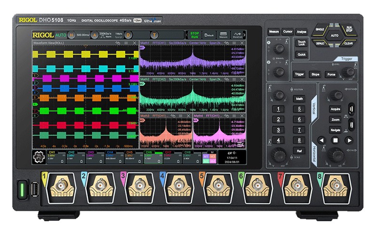The width and height of the screenshot is (372, 234).
Task: Tap the WaveCont icon in the screen toolbar
Action: 237,35
